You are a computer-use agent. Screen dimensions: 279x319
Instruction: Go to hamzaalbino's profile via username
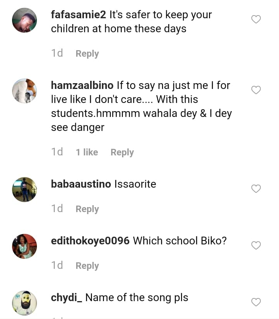pyautogui.click(x=82, y=85)
